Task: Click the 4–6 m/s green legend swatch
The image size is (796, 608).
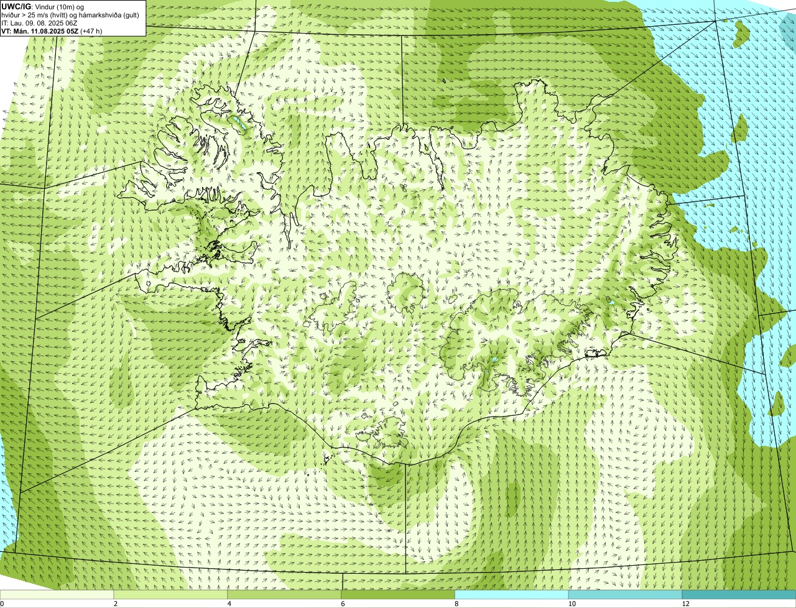Action: pyautogui.click(x=285, y=594)
